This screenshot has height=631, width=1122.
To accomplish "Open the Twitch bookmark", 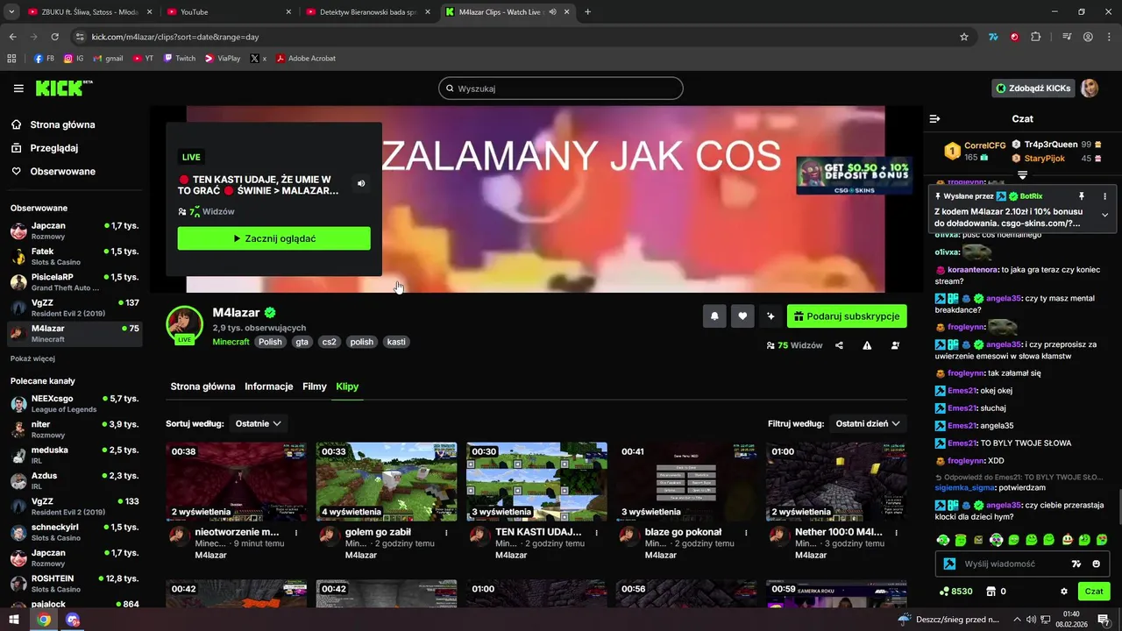I will coord(180,58).
